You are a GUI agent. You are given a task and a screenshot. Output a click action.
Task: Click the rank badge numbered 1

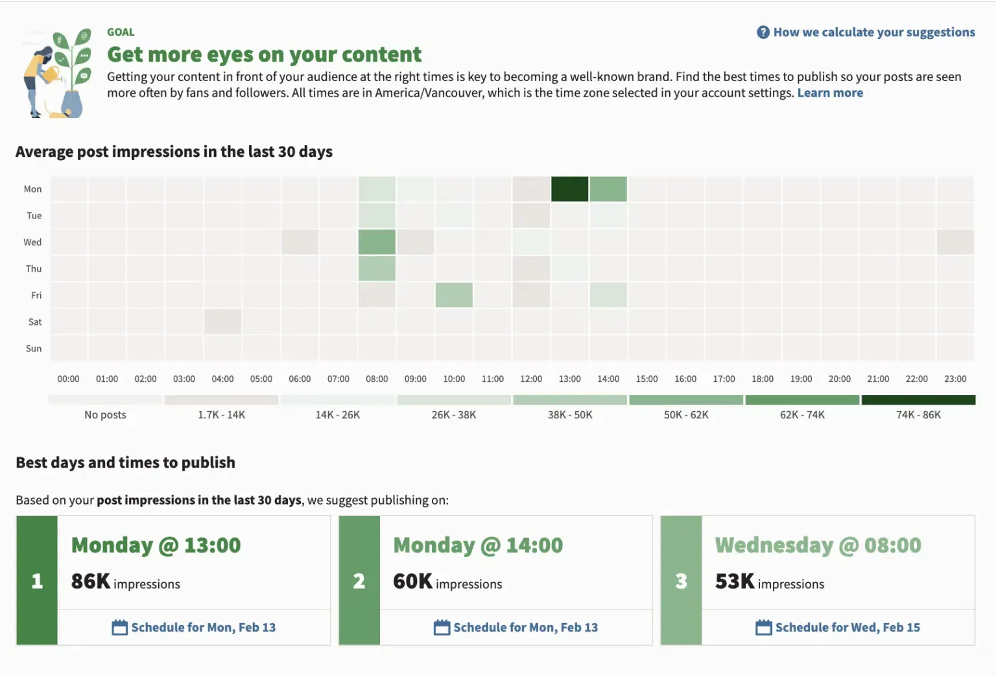[37, 581]
